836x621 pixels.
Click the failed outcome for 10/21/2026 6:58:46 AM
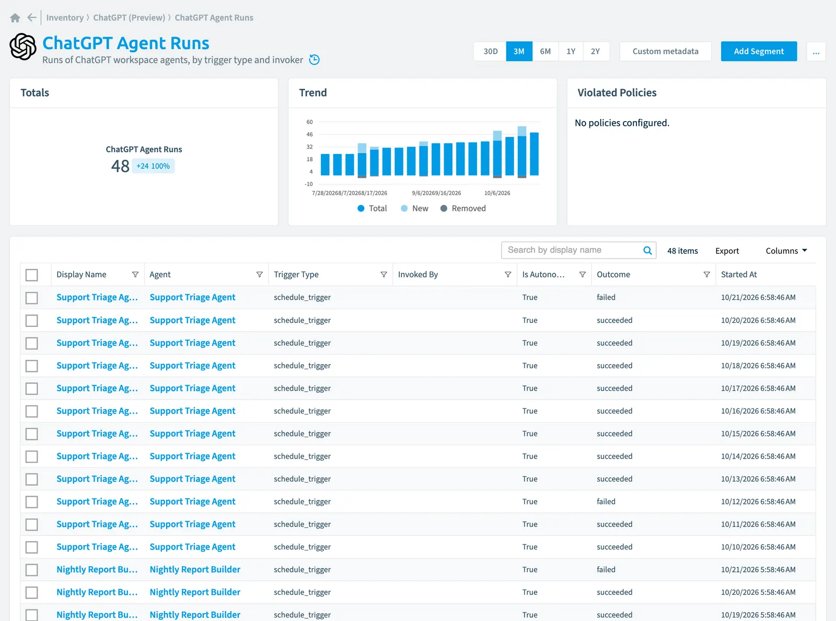pyautogui.click(x=606, y=298)
